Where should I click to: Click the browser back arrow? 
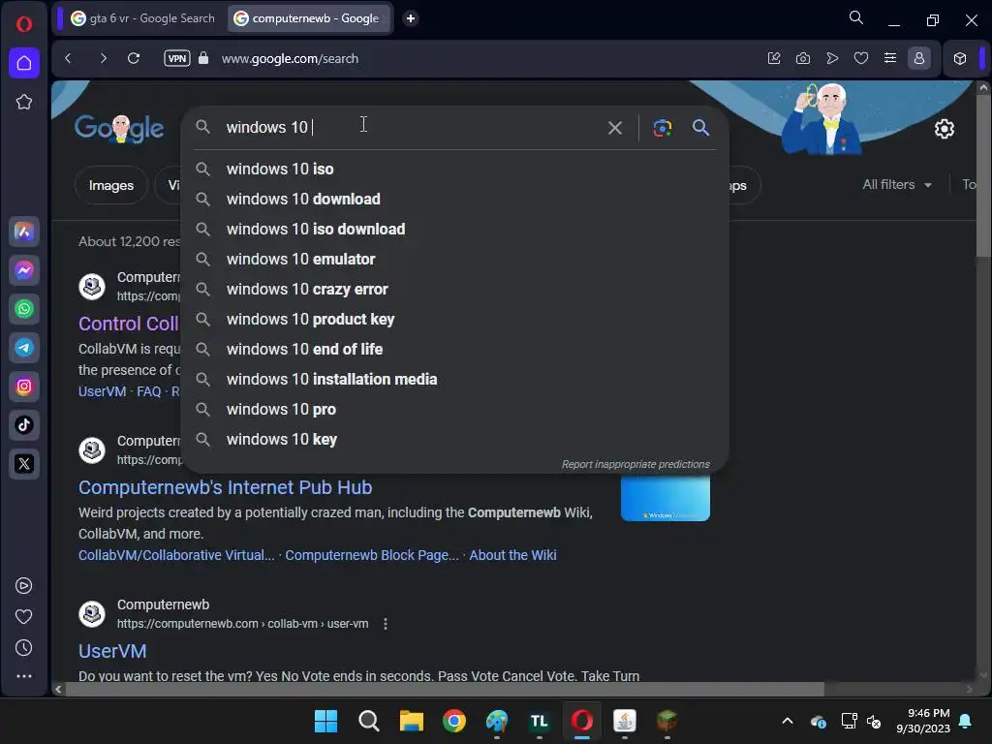(69, 58)
